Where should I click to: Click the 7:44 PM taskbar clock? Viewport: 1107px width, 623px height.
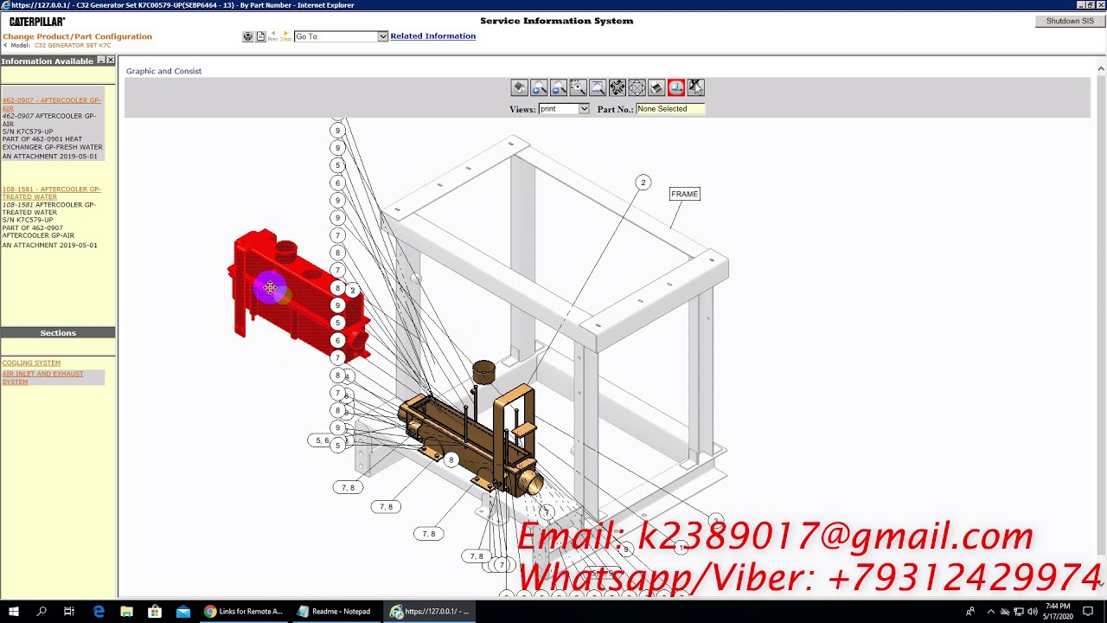tap(1058, 612)
